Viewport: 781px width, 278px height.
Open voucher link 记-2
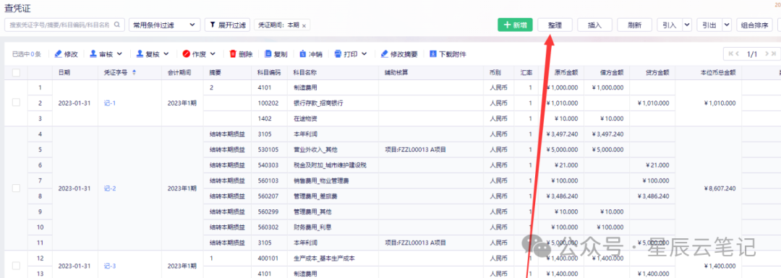[x=110, y=188]
